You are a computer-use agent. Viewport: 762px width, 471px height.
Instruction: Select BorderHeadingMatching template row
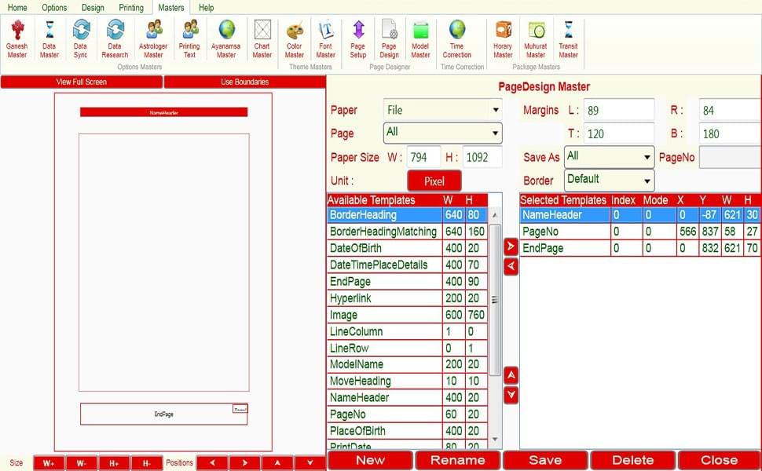407,232
